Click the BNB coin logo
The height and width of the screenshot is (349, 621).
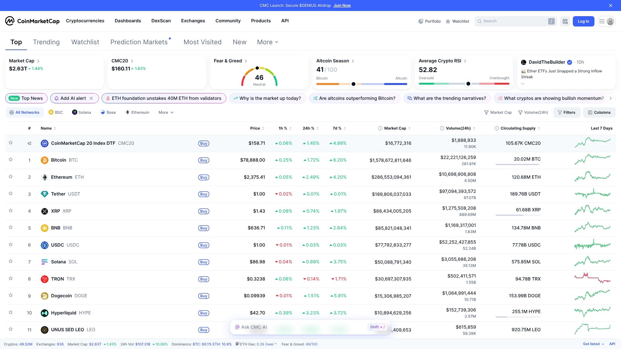click(x=45, y=228)
